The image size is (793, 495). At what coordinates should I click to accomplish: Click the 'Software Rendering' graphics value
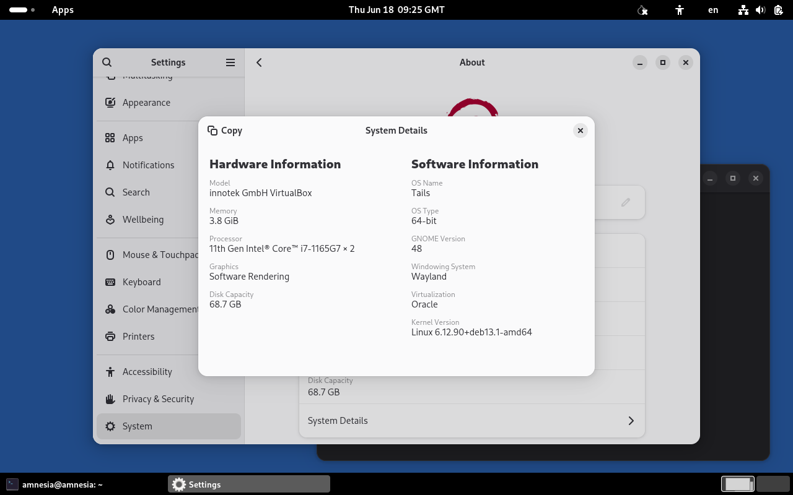click(249, 277)
